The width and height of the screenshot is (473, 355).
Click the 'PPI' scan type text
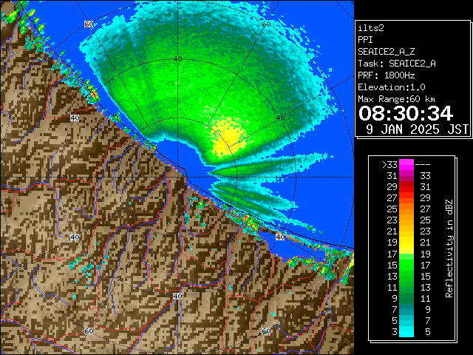pos(365,40)
